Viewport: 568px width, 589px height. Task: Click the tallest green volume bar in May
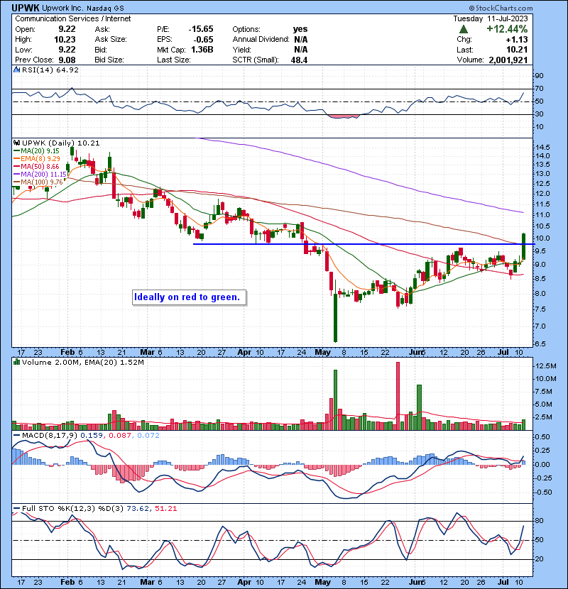coord(335,400)
